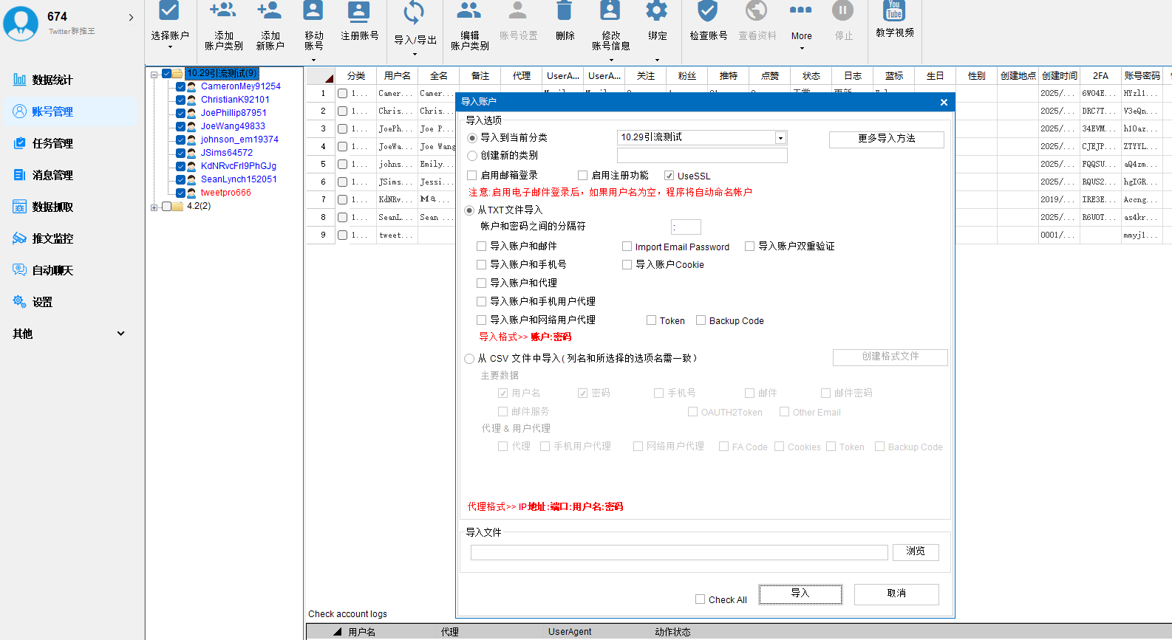1172x640 pixels.
Task: Click the 浏览 browse button
Action: (x=916, y=551)
